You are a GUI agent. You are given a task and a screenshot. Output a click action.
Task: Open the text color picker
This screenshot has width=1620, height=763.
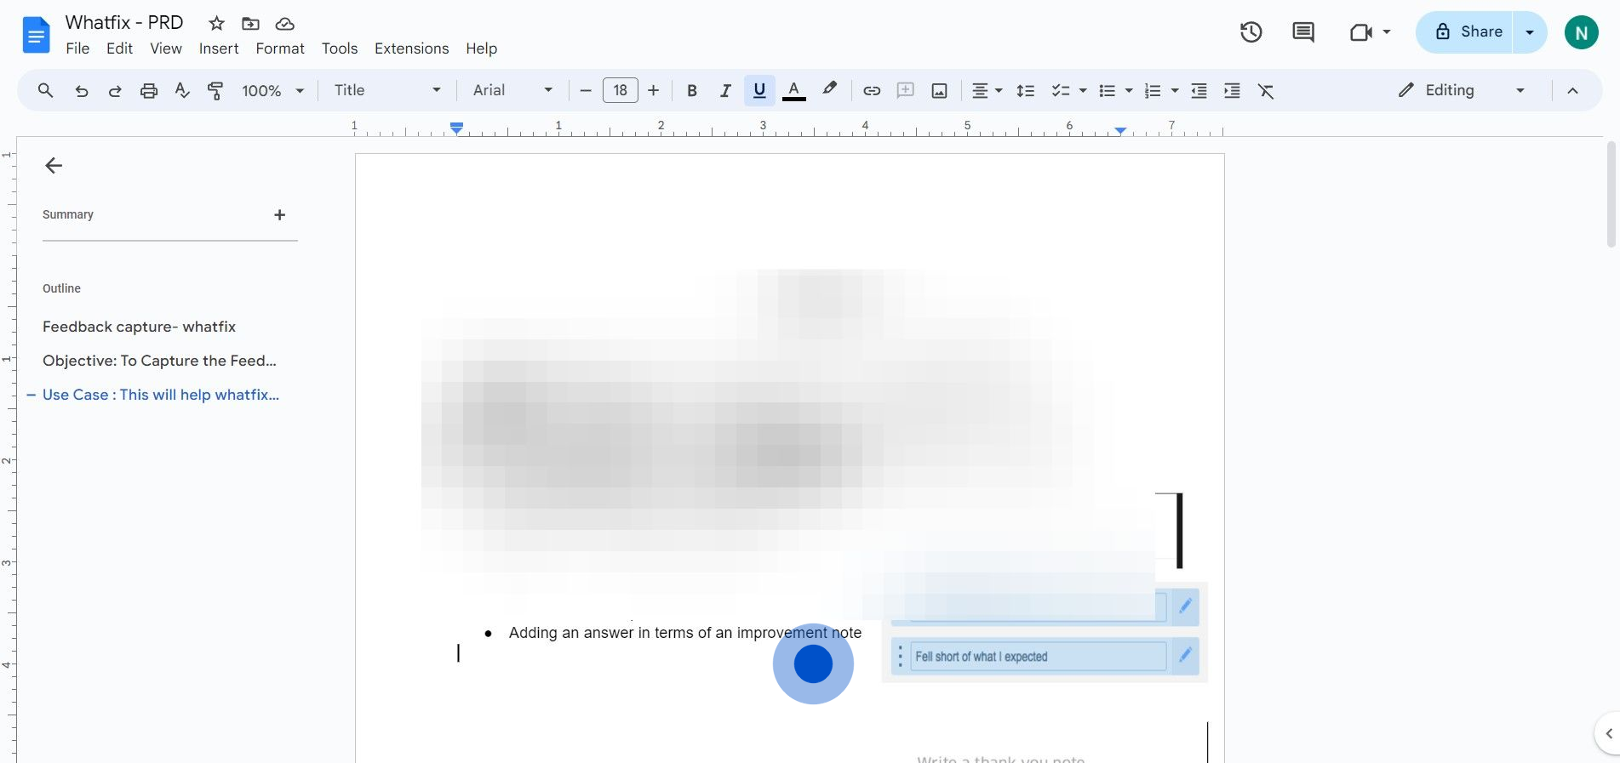794,90
